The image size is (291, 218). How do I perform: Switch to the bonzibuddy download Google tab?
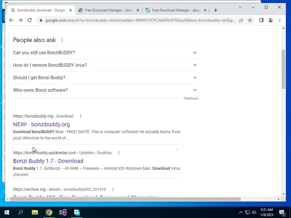[x=41, y=10]
